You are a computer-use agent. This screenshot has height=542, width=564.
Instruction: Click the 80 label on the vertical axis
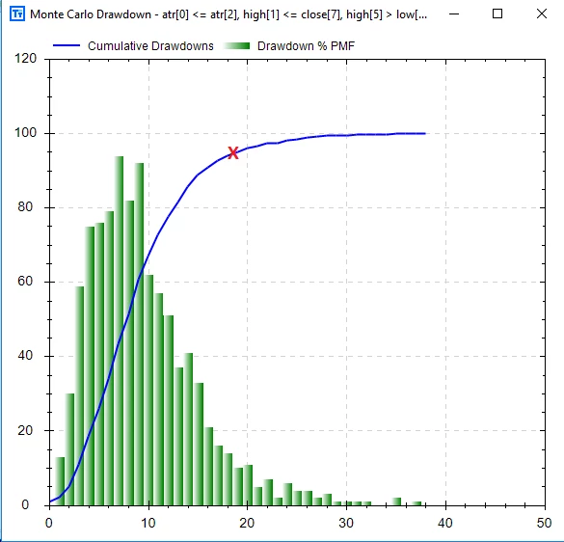[x=25, y=207]
